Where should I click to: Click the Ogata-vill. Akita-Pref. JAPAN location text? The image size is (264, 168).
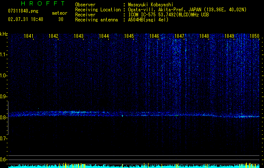[187, 10]
